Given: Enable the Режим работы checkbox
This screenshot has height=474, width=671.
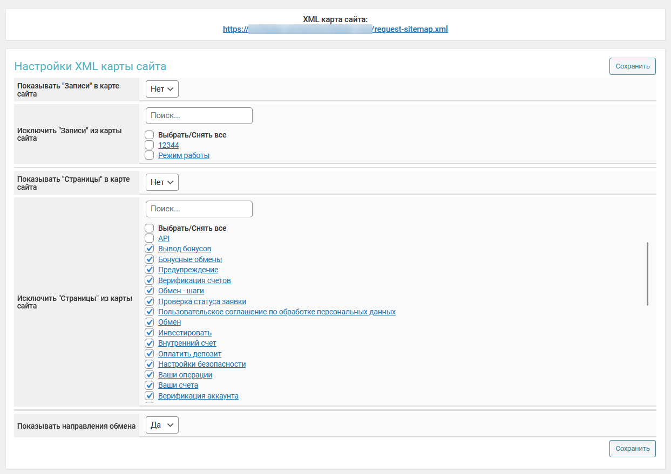Looking at the screenshot, I should coord(150,155).
